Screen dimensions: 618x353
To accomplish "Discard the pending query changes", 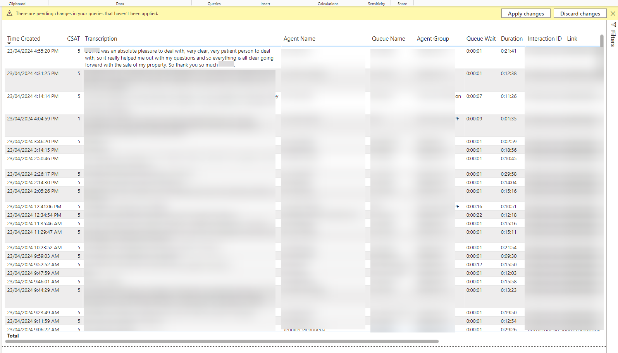I will click(x=580, y=14).
